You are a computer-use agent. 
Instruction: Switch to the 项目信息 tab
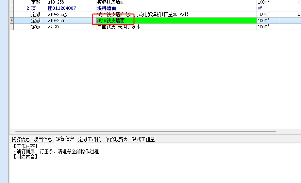pos(43,139)
